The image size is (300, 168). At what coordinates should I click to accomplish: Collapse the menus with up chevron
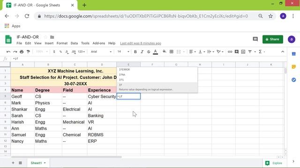(283, 52)
